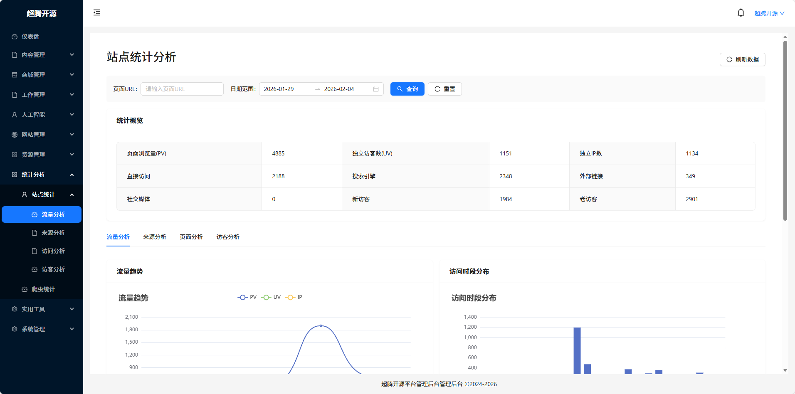Click the vertical scrollbar on the right
This screenshot has height=394, width=795.
pyautogui.click(x=784, y=125)
